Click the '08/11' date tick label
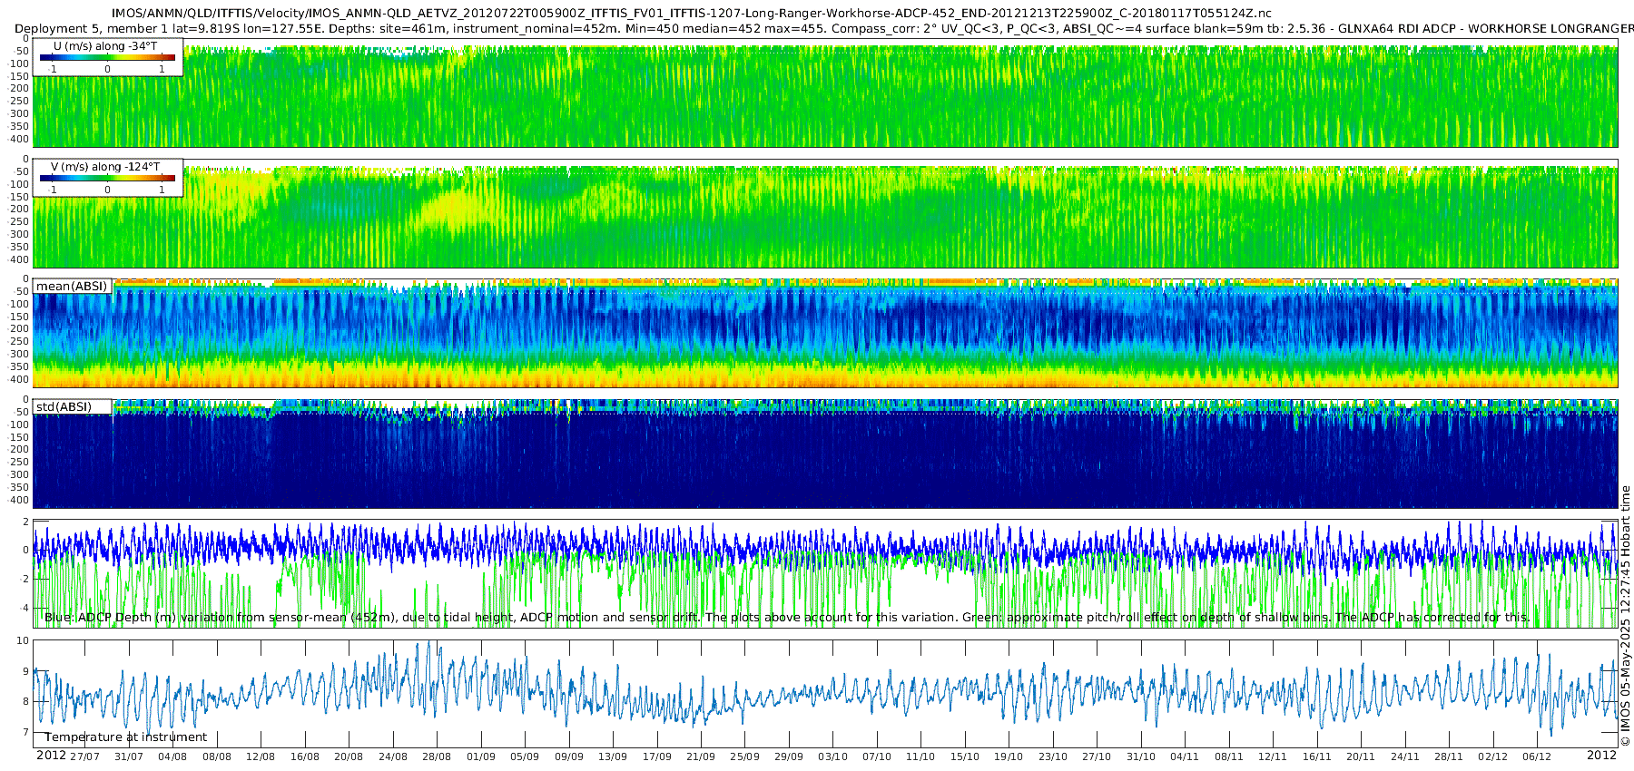 tap(1229, 756)
